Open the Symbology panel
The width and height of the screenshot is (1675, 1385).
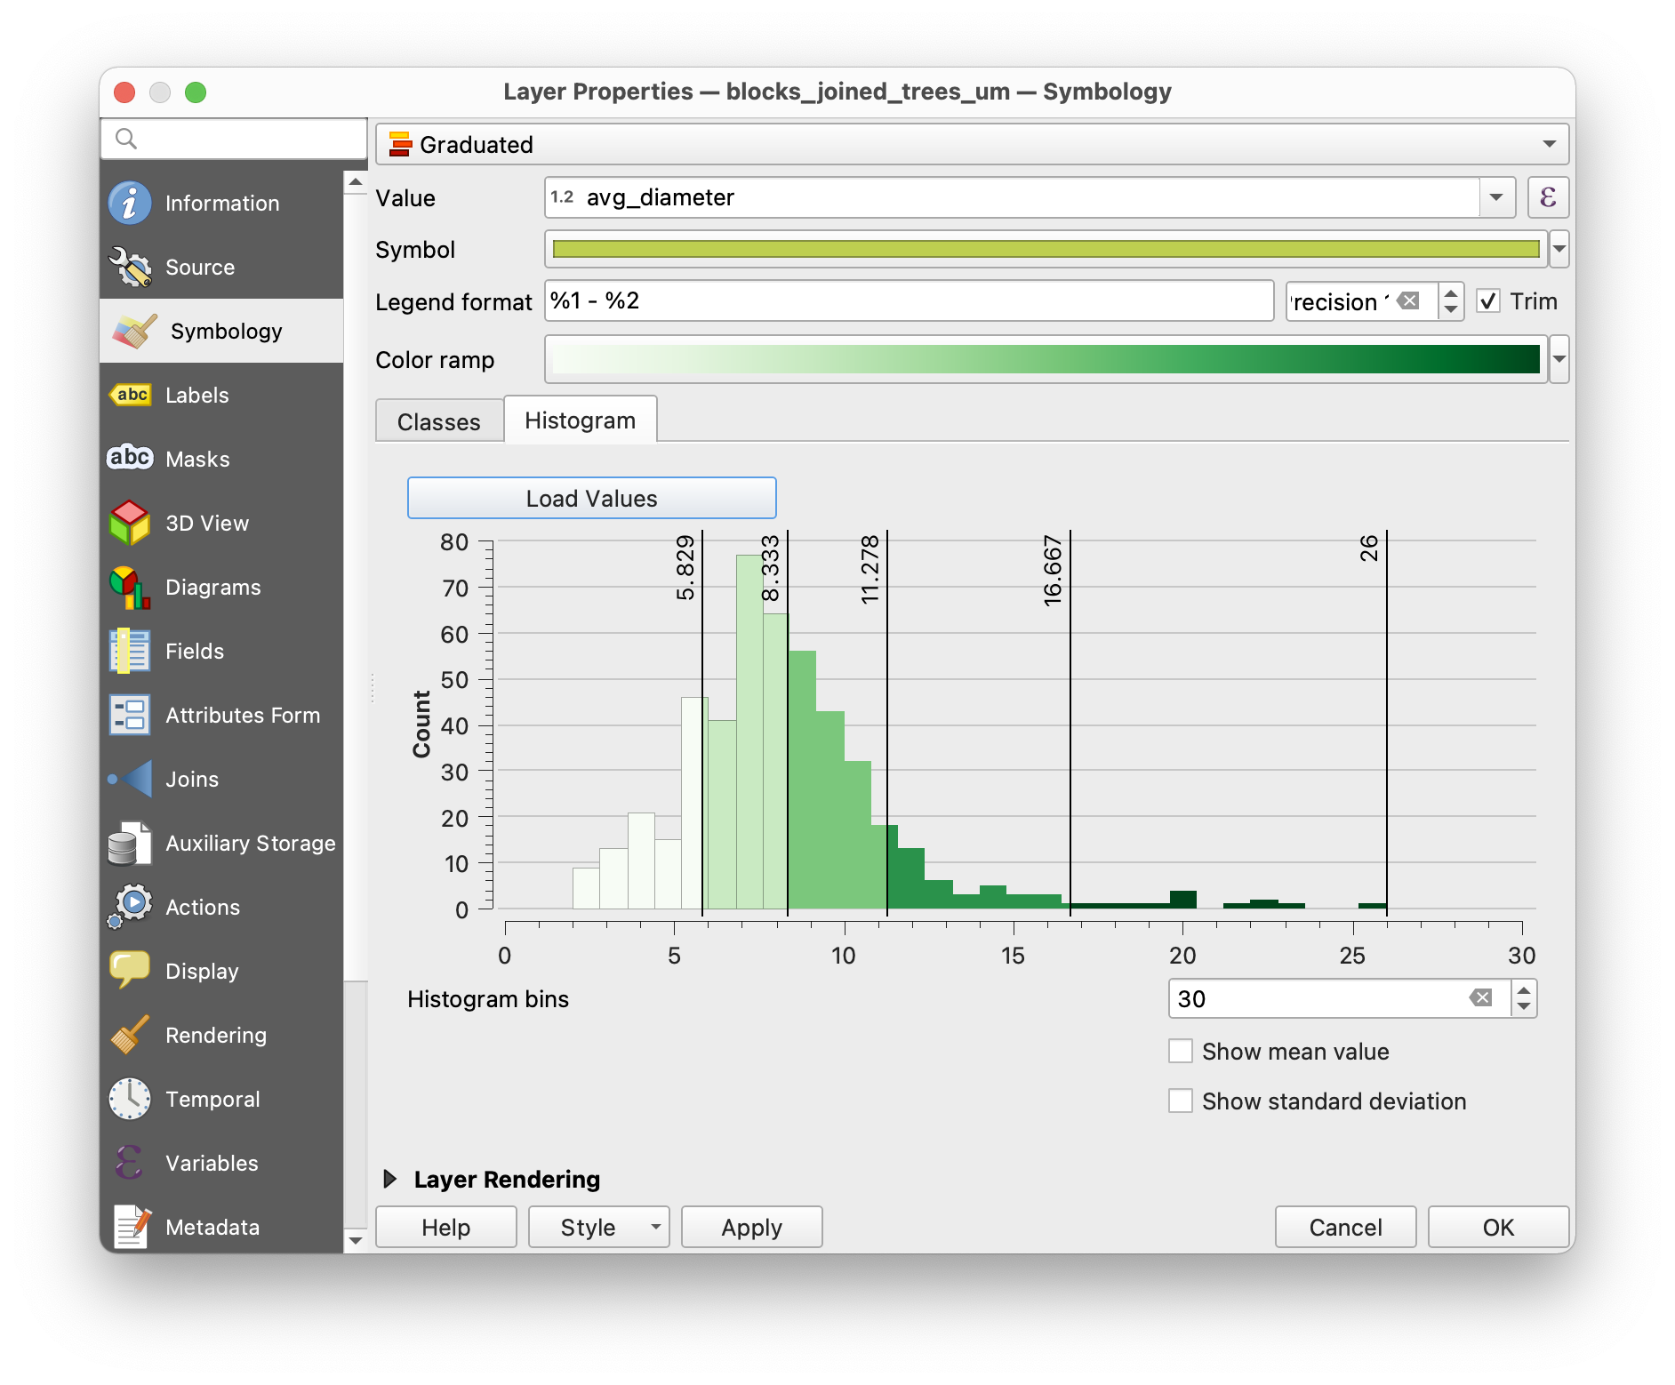coord(225,331)
